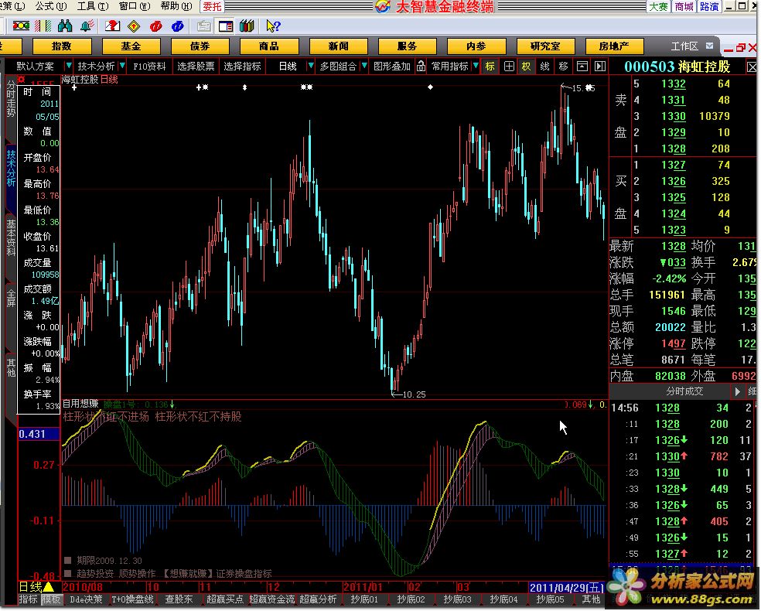Image resolution: width=761 pixels, height=611 pixels.
Task: Expand 分时成交 with right arrow
Action: point(737,391)
